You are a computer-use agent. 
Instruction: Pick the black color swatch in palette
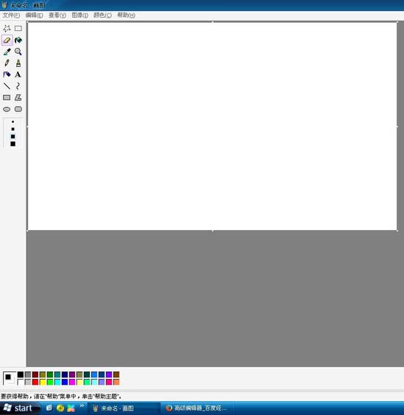[x=21, y=374]
